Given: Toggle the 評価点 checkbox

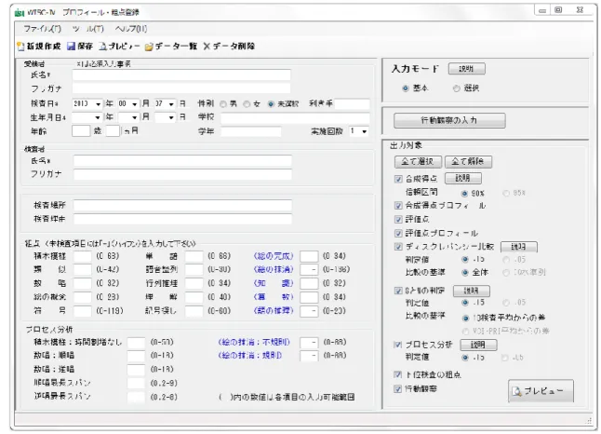Looking at the screenshot, I should [x=398, y=219].
